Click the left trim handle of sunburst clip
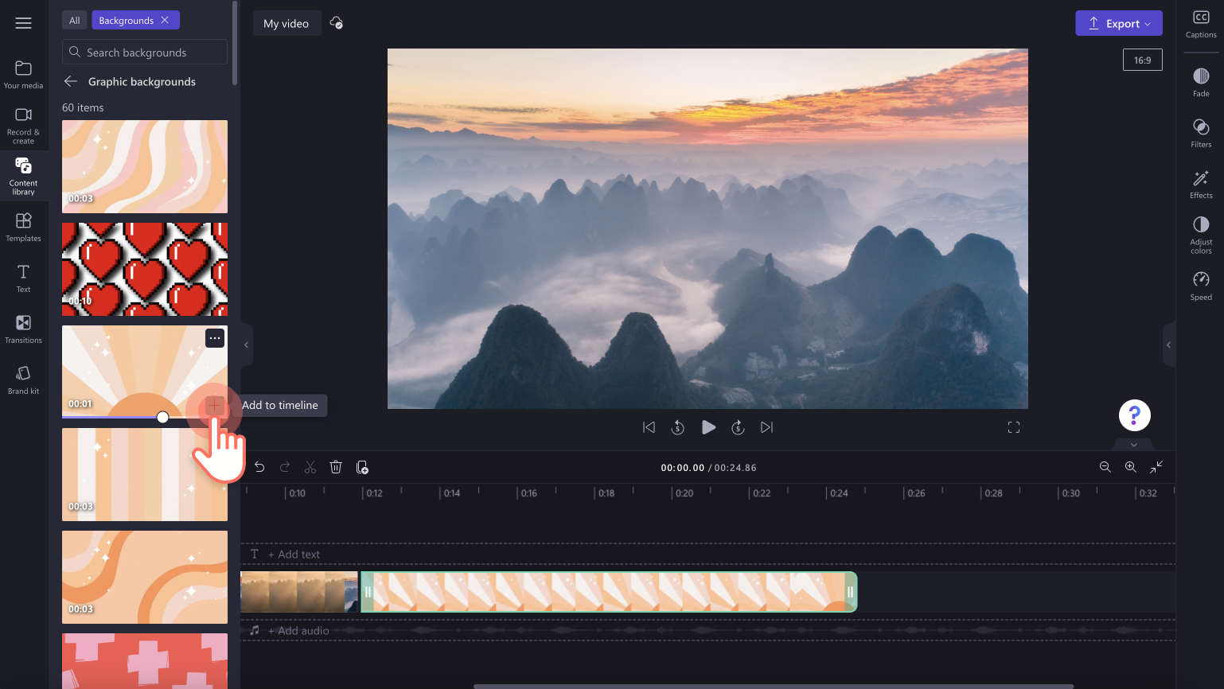 368,592
